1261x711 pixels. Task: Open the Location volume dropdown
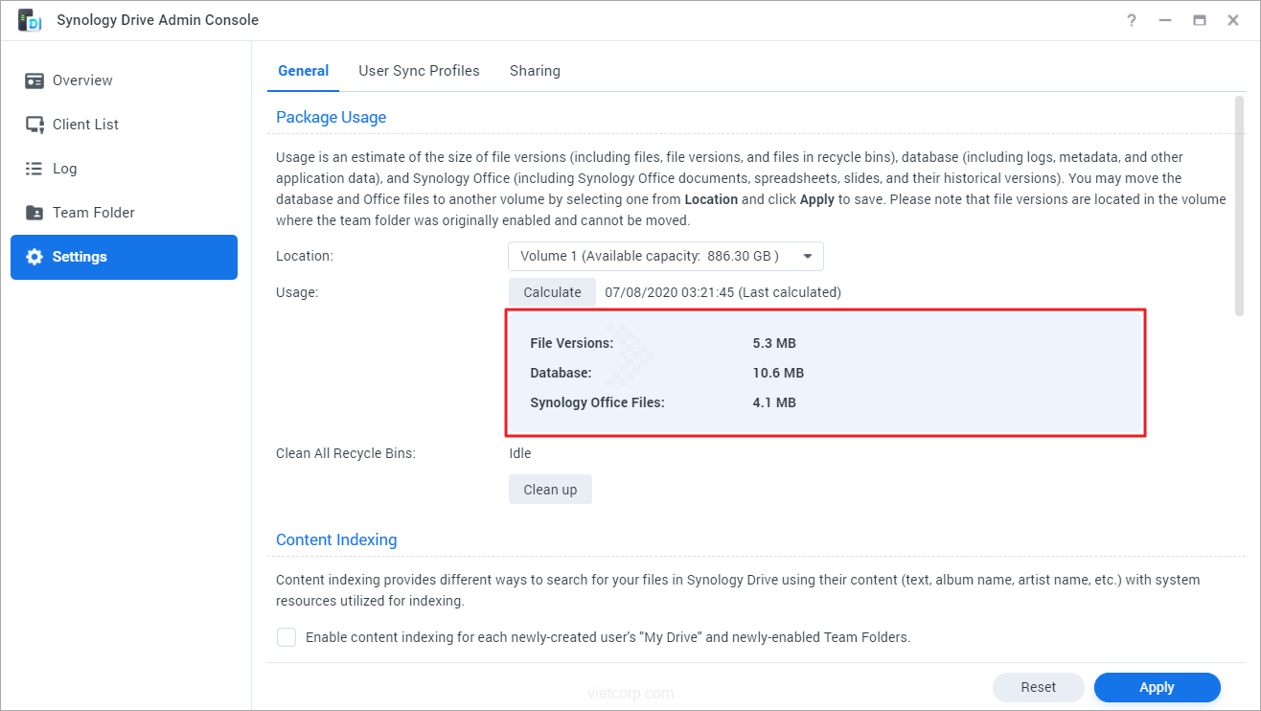pos(665,256)
